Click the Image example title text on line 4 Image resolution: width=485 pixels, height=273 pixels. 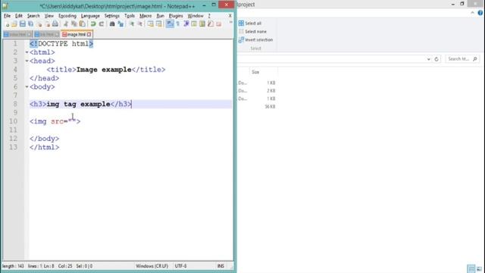pos(104,70)
